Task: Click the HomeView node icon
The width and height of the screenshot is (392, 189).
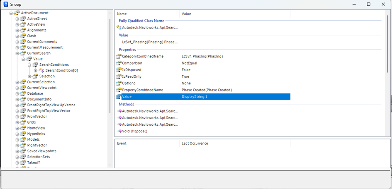Action: coord(23,128)
